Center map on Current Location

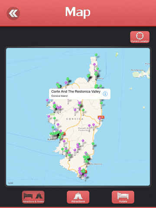140,37
